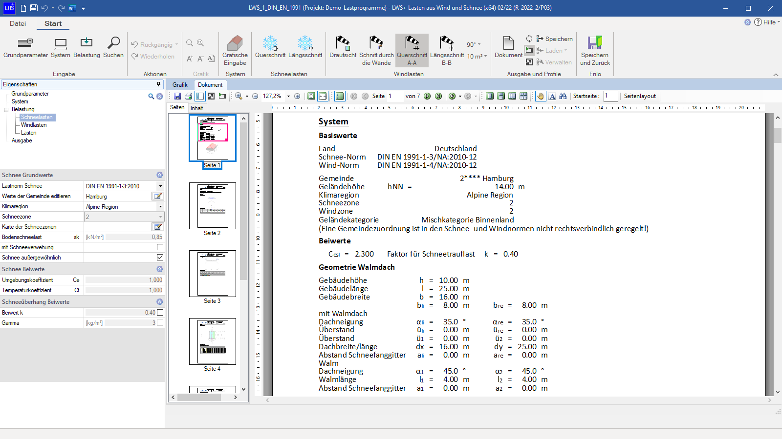Click the Umgebungskoeffizient Ce value field
The image size is (782, 439).
(124, 280)
